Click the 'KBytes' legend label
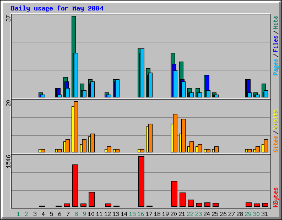 [275, 197]
